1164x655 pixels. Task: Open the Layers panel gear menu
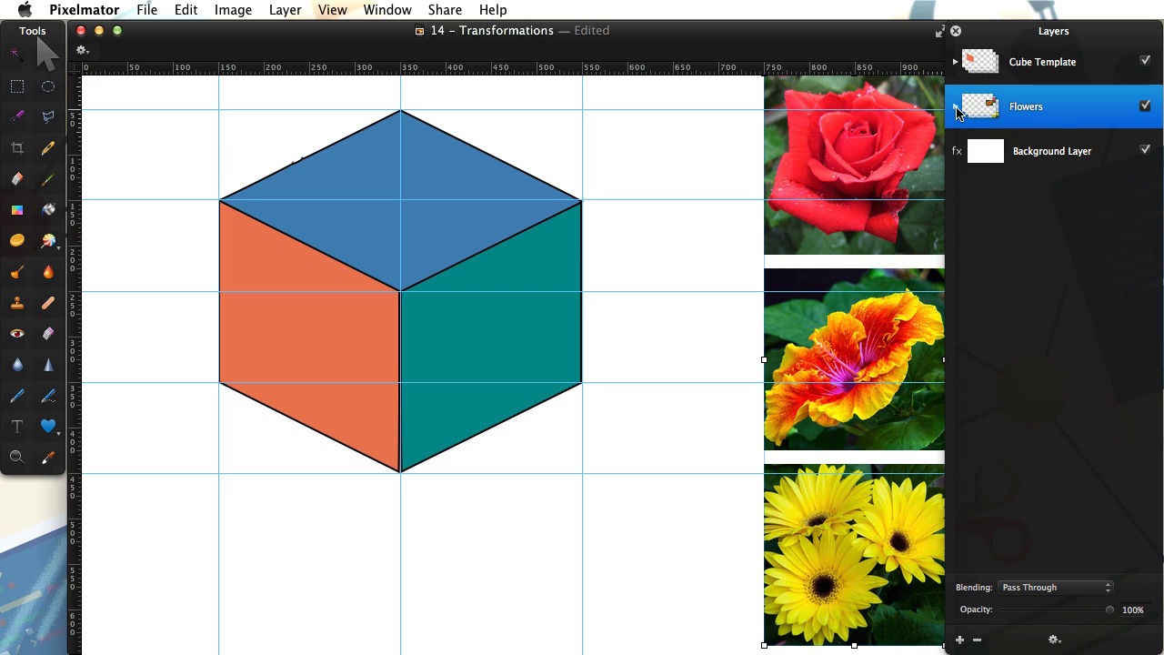(1054, 640)
